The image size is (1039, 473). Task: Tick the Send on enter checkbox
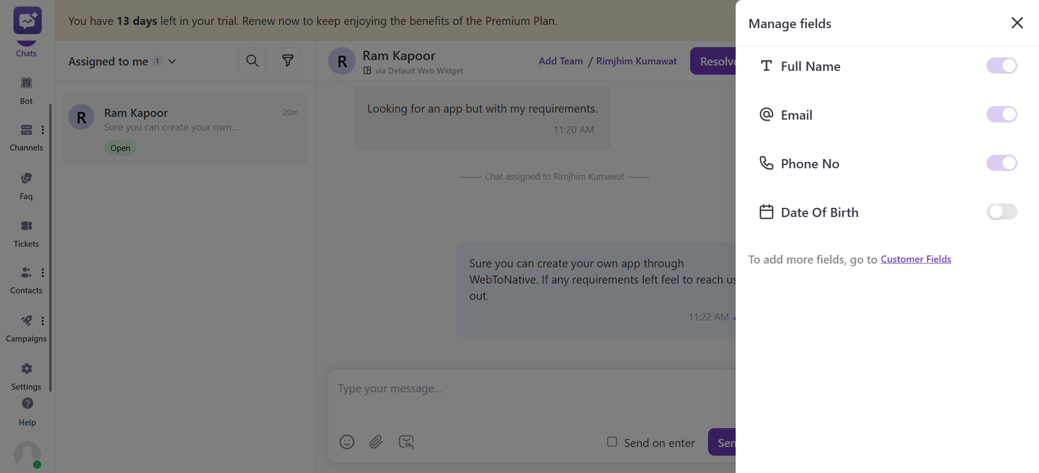(x=612, y=442)
